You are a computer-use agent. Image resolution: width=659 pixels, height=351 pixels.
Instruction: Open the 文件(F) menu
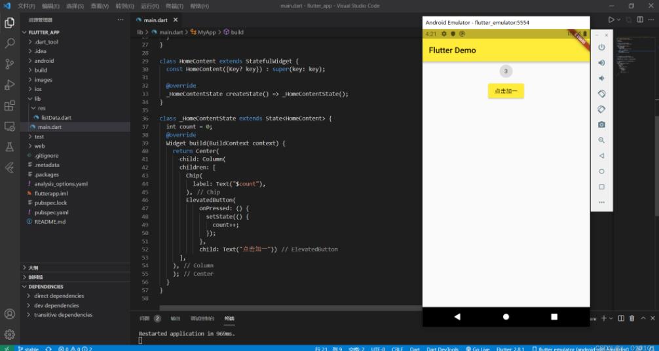click(x=26, y=6)
